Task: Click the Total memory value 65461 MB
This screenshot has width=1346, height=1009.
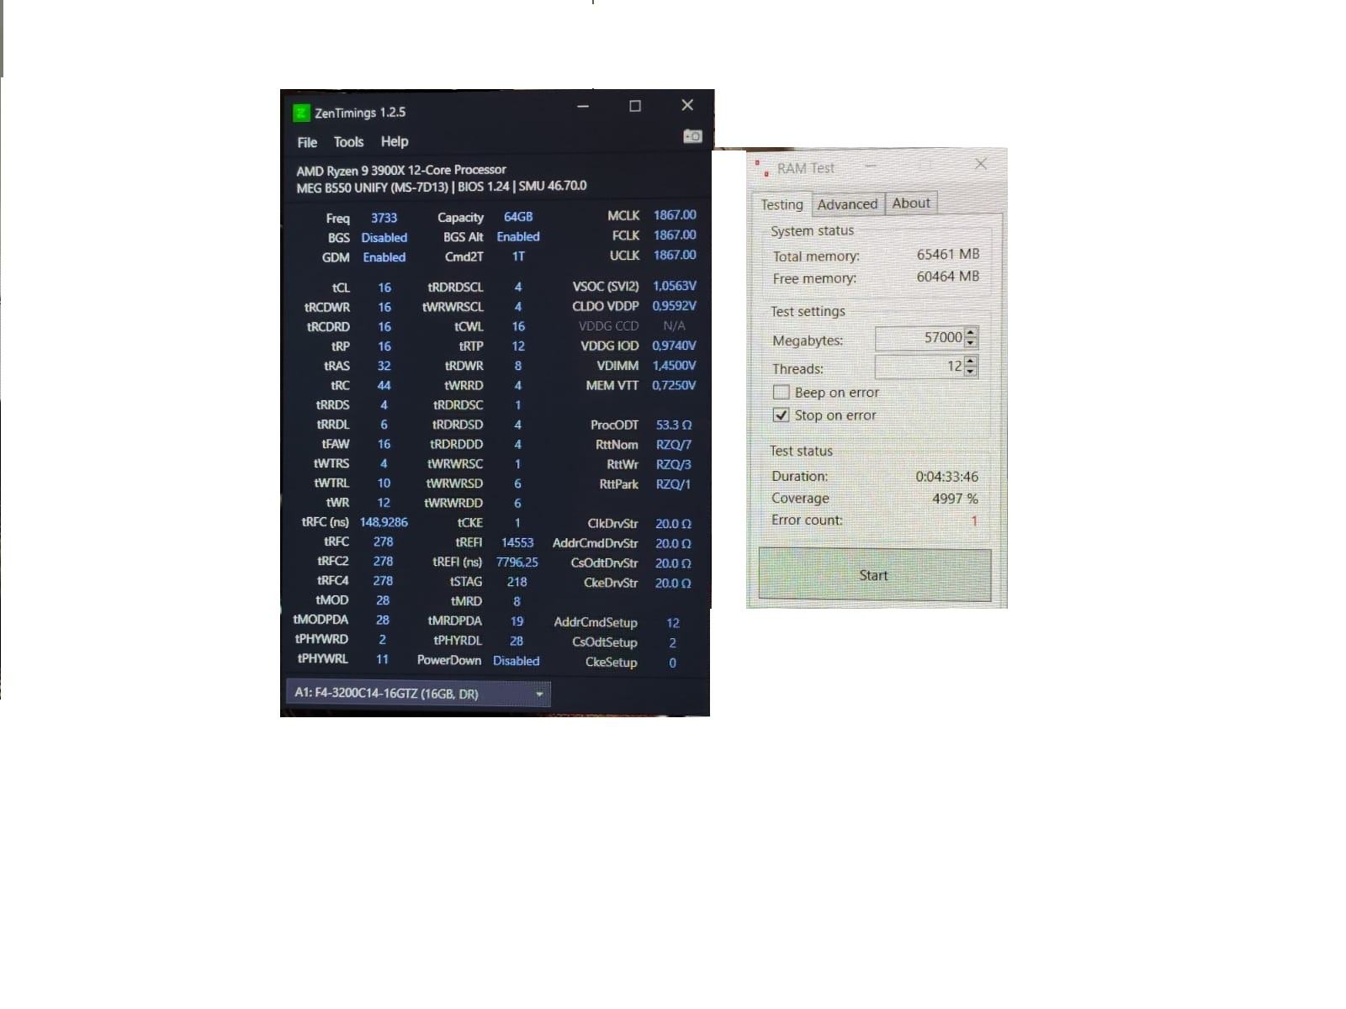Action: [948, 254]
